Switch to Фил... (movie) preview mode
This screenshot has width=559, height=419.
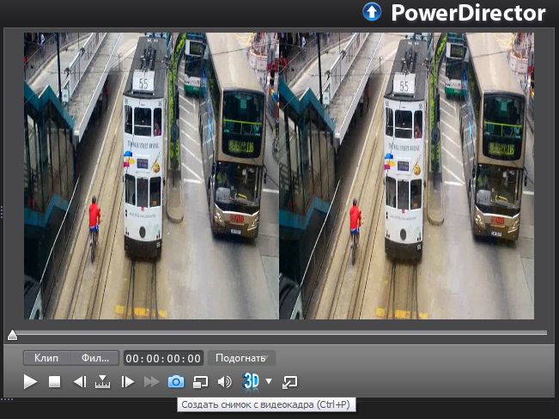click(x=94, y=358)
